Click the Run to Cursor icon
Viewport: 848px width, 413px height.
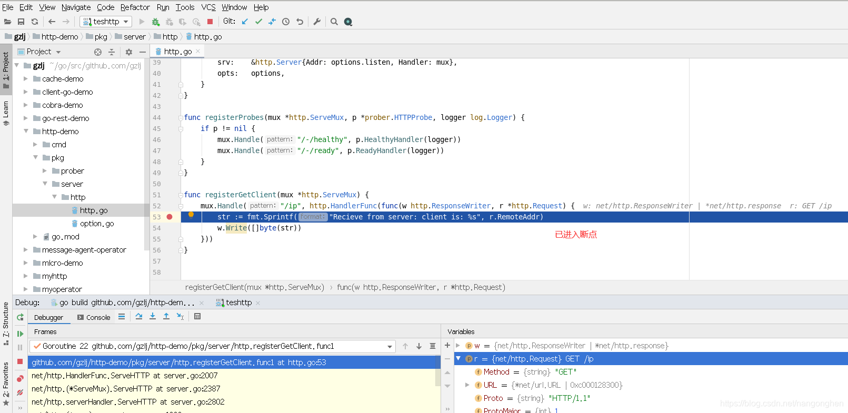pyautogui.click(x=181, y=317)
